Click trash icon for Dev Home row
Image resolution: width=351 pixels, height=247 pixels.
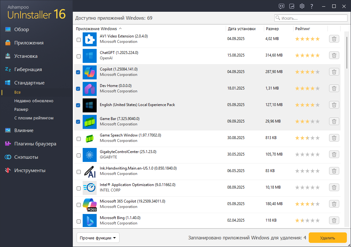pos(334,89)
